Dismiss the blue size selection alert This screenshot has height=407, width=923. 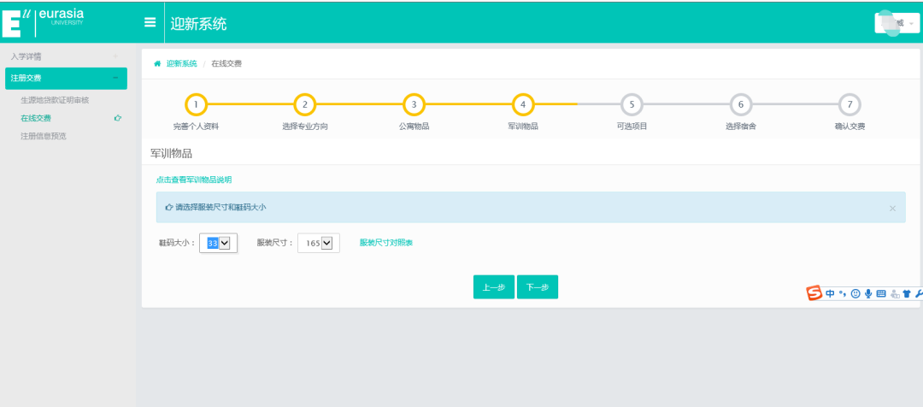coord(892,208)
